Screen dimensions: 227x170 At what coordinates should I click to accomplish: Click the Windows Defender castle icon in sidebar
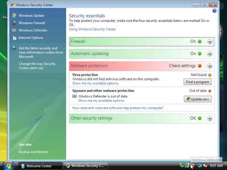point(14,30)
